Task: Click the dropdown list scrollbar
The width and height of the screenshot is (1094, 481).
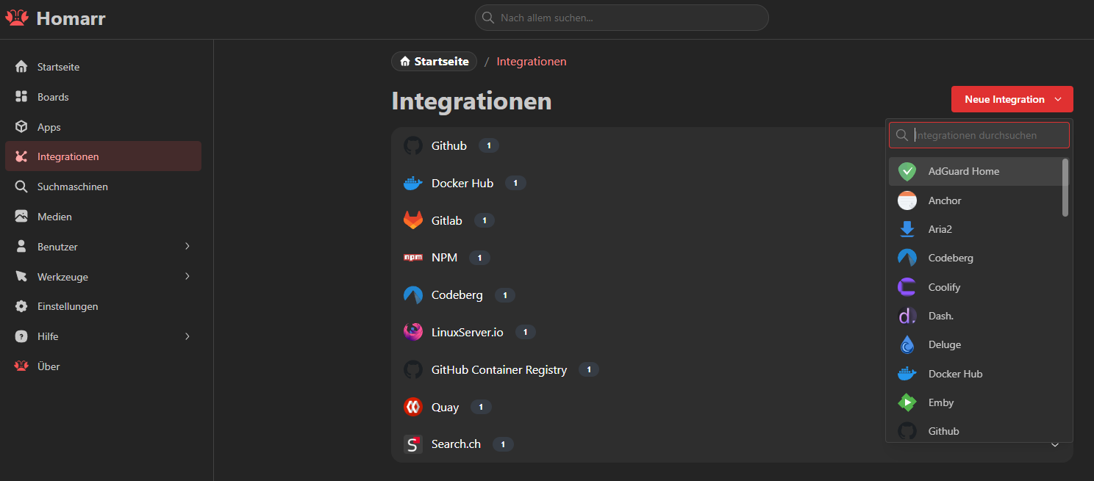Action: pos(1065,188)
